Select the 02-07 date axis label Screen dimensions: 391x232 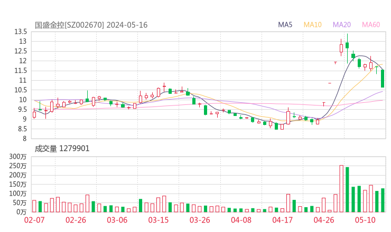coord(34,220)
